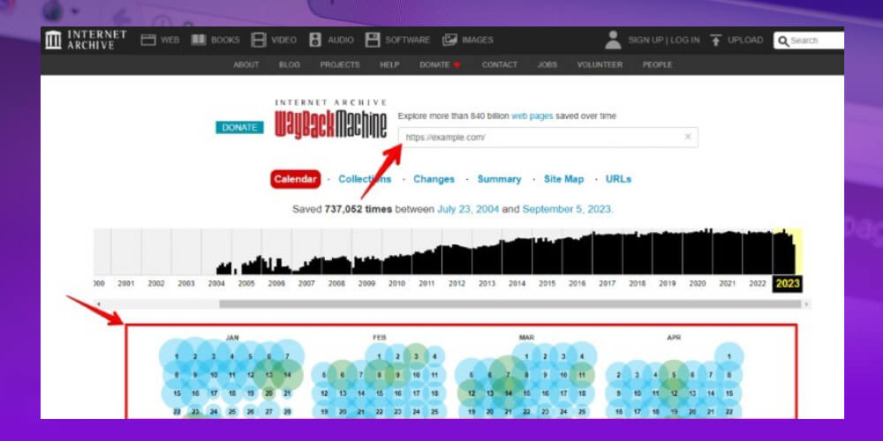
Task: Select the Calendar tab
Action: [295, 179]
